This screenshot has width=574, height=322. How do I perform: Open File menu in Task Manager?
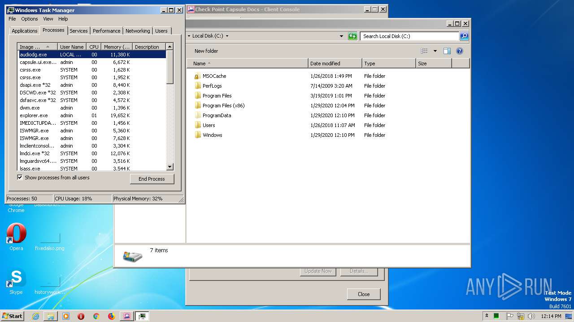click(x=12, y=19)
